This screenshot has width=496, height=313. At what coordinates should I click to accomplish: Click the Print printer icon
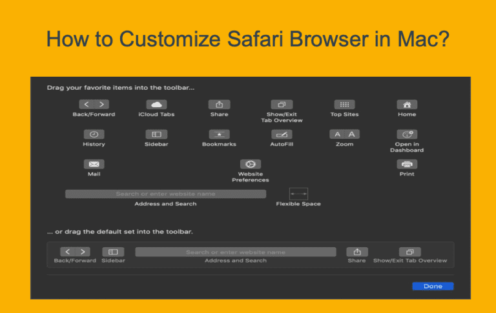click(x=407, y=164)
